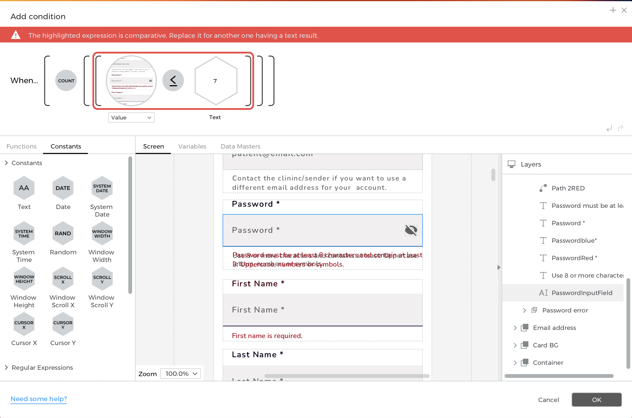Click the undo arrow icon
The width and height of the screenshot is (632, 418).
609,128
